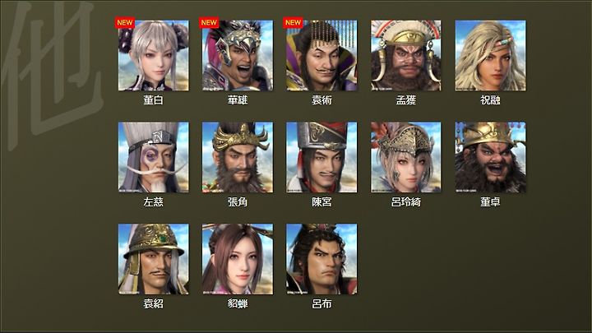Click the NEW badge on 董白
592x333 pixels.
pos(125,23)
